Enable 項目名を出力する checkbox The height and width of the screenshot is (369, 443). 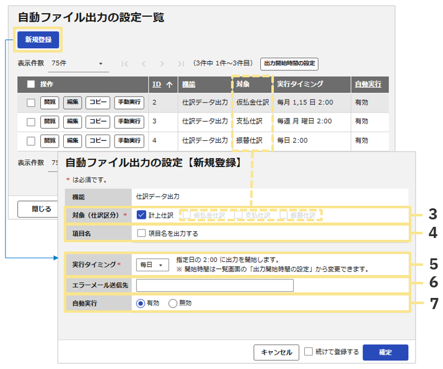[141, 233]
